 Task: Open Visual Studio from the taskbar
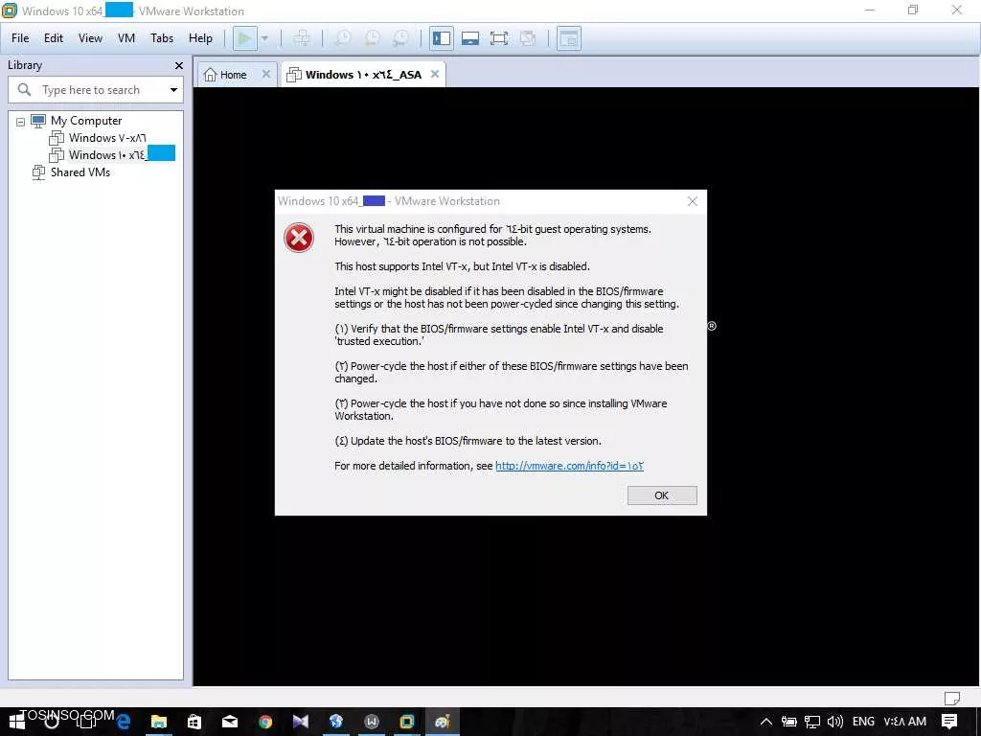tap(300, 722)
